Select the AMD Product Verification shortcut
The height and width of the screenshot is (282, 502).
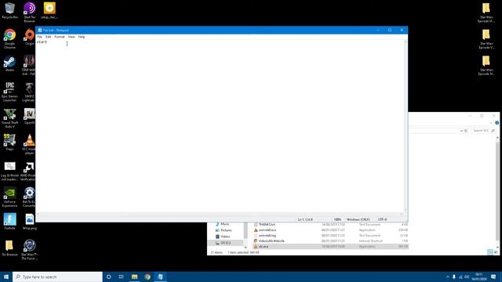pos(28,172)
